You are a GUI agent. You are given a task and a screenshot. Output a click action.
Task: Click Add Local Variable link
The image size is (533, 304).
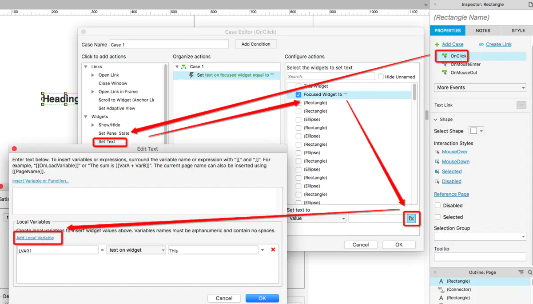click(35, 238)
